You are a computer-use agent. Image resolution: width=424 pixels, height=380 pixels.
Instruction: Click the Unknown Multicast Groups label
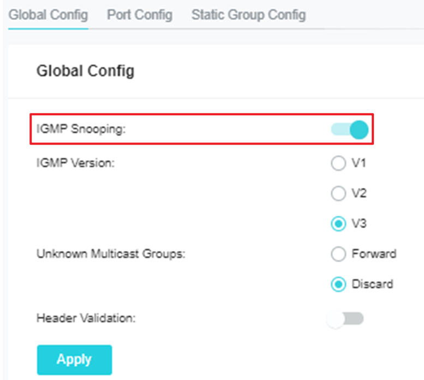tap(111, 254)
